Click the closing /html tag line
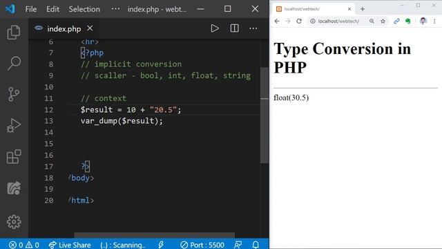Screen dimensions: 442x249 [81, 201]
